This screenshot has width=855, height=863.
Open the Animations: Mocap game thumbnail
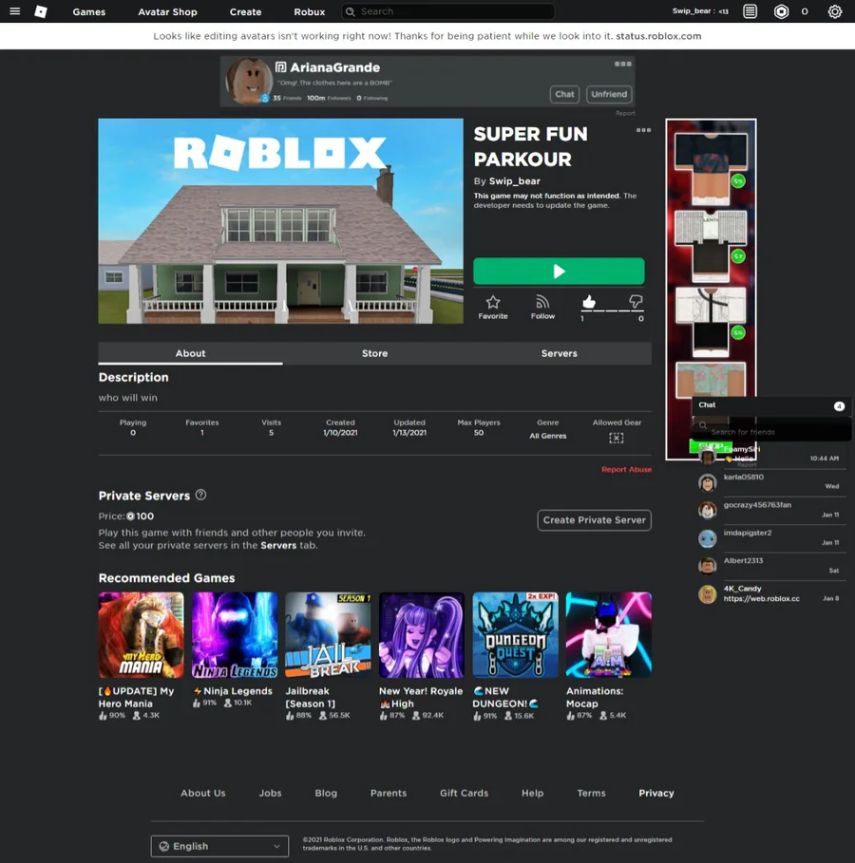coord(609,634)
